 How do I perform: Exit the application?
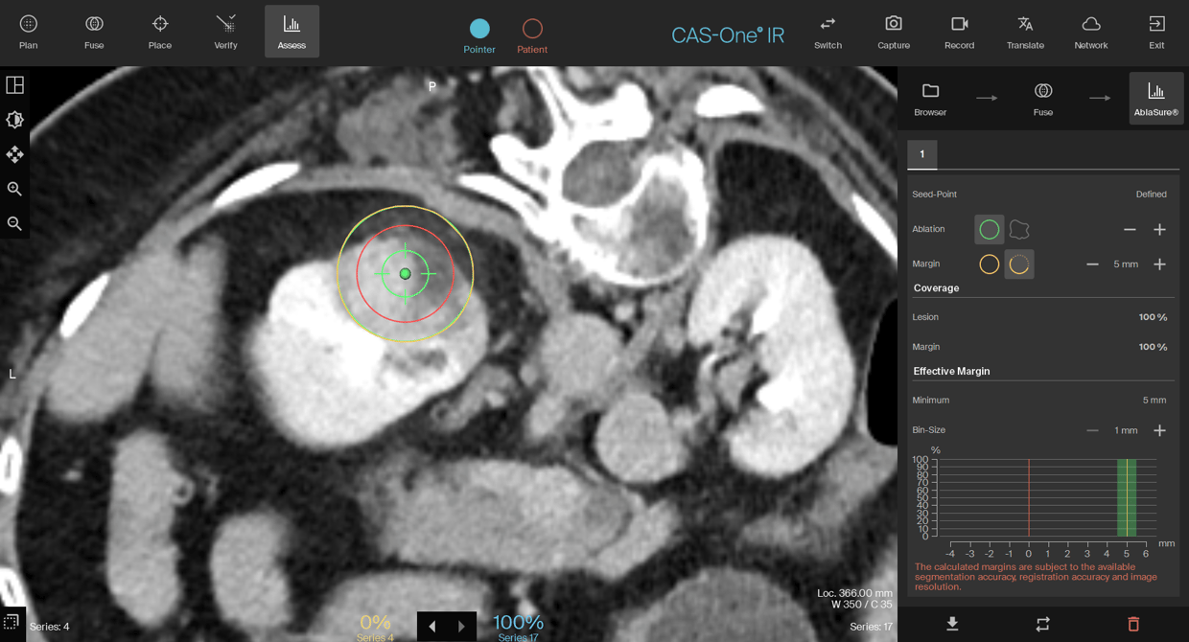pyautogui.click(x=1156, y=32)
